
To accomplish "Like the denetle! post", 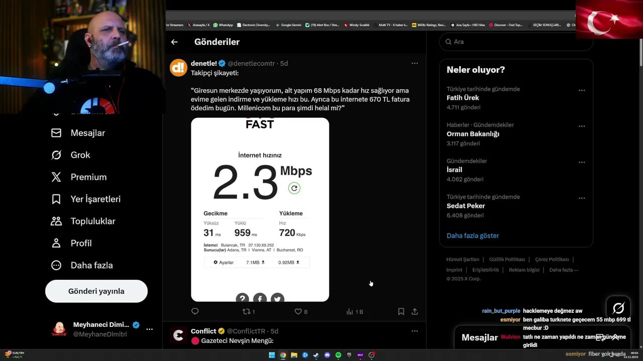I will click(298, 311).
